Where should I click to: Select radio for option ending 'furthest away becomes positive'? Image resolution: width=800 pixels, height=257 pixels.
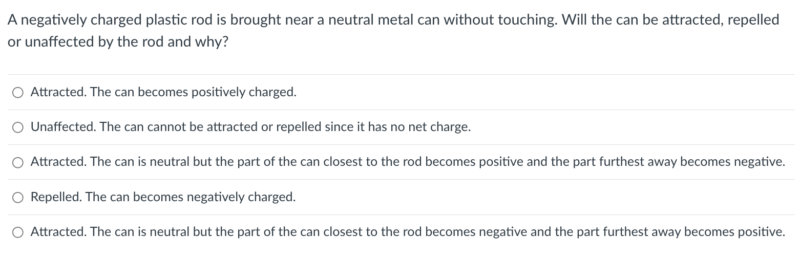click(x=18, y=232)
